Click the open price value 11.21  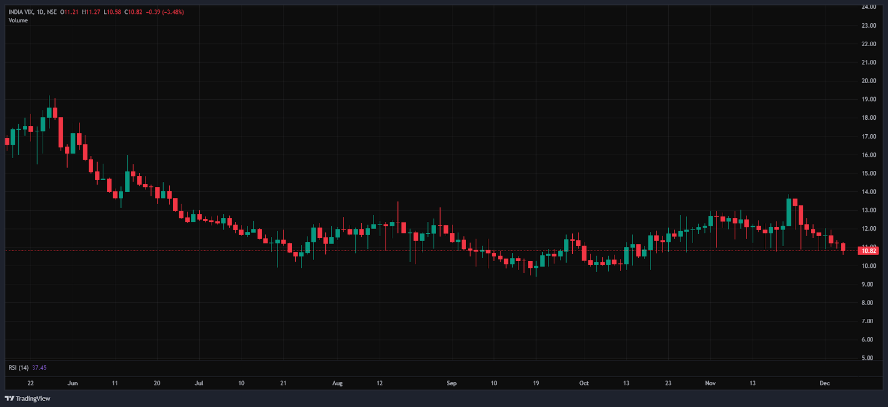pyautogui.click(x=70, y=12)
